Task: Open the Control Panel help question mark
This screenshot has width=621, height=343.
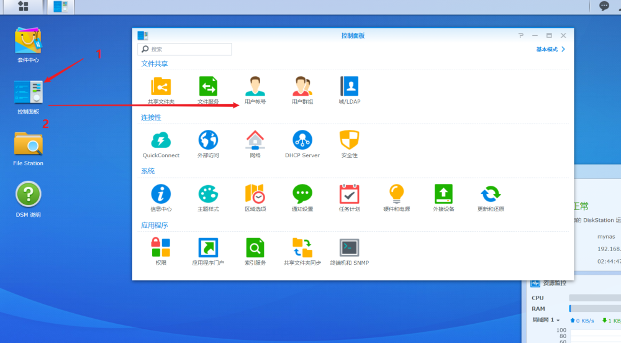Action: pyautogui.click(x=521, y=35)
